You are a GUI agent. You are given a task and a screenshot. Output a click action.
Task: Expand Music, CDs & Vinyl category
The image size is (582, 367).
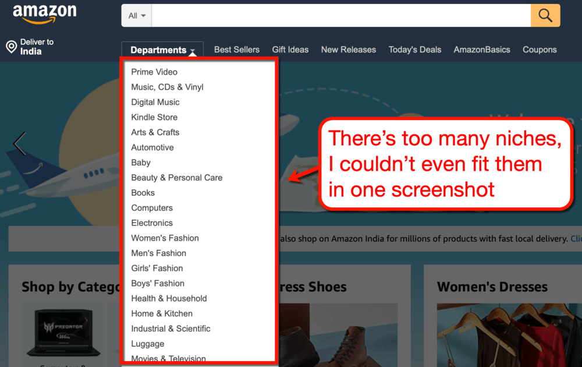pos(167,87)
